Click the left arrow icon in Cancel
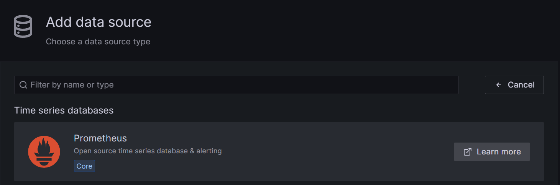560x185 pixels. coord(499,85)
